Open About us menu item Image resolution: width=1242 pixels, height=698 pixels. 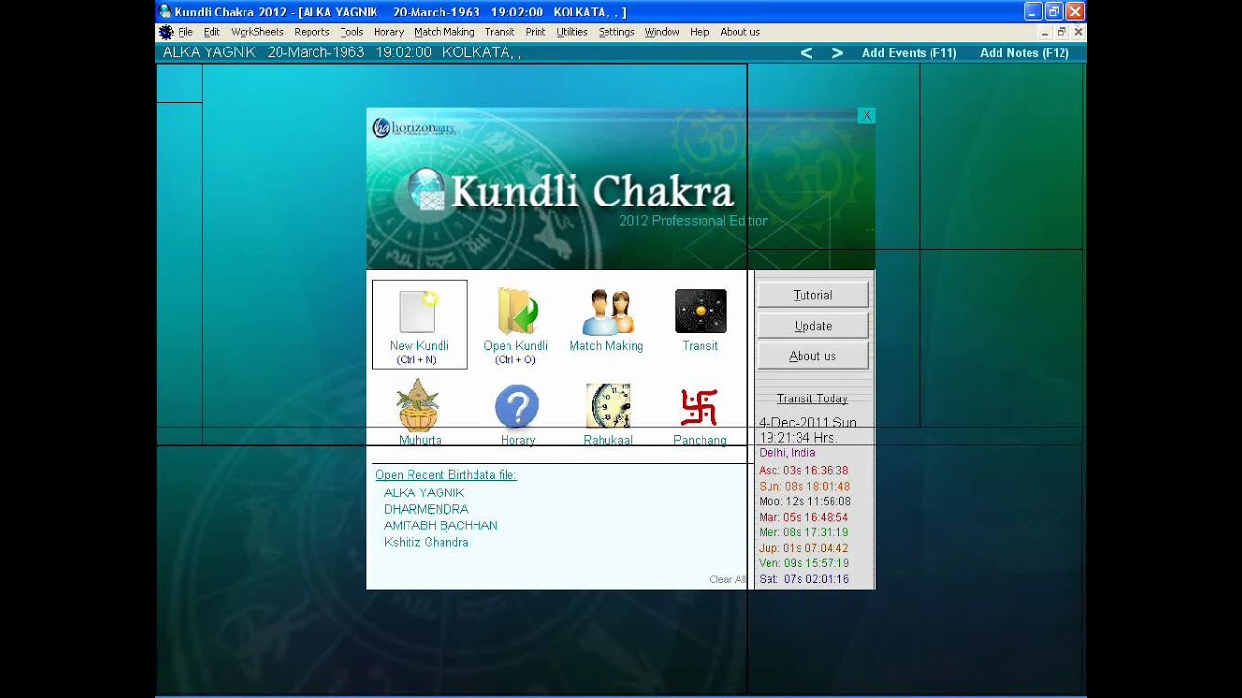pos(739,32)
